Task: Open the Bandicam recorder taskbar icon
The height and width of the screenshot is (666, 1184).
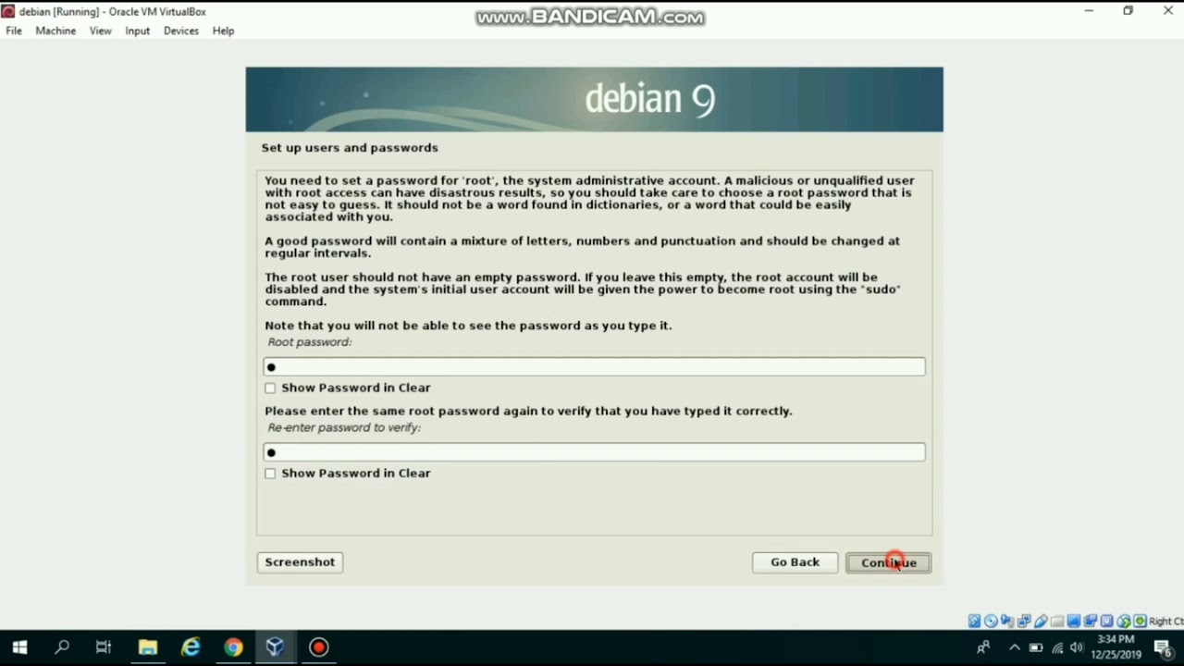Action: click(x=318, y=647)
